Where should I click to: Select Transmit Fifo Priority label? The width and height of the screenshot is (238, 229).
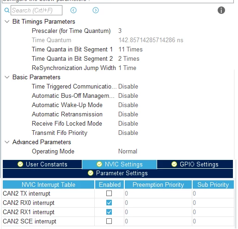click(x=60, y=133)
